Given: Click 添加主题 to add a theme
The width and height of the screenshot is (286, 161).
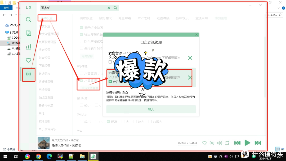Looking at the screenshot, I should [x=221, y=18].
